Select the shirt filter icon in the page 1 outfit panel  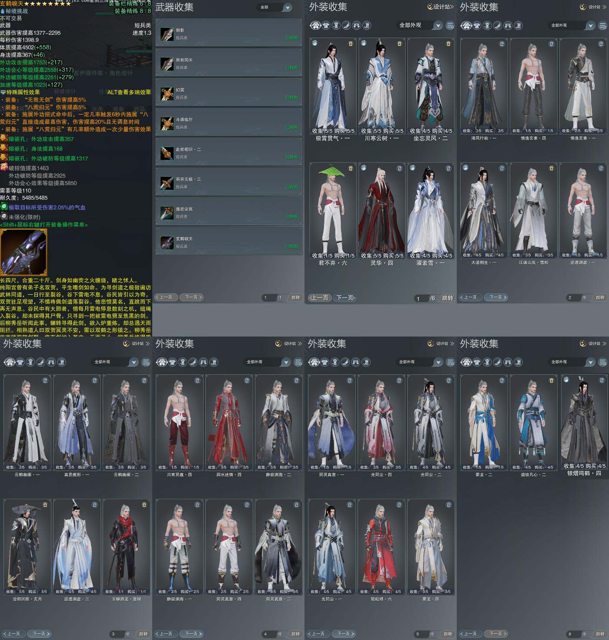[326, 25]
